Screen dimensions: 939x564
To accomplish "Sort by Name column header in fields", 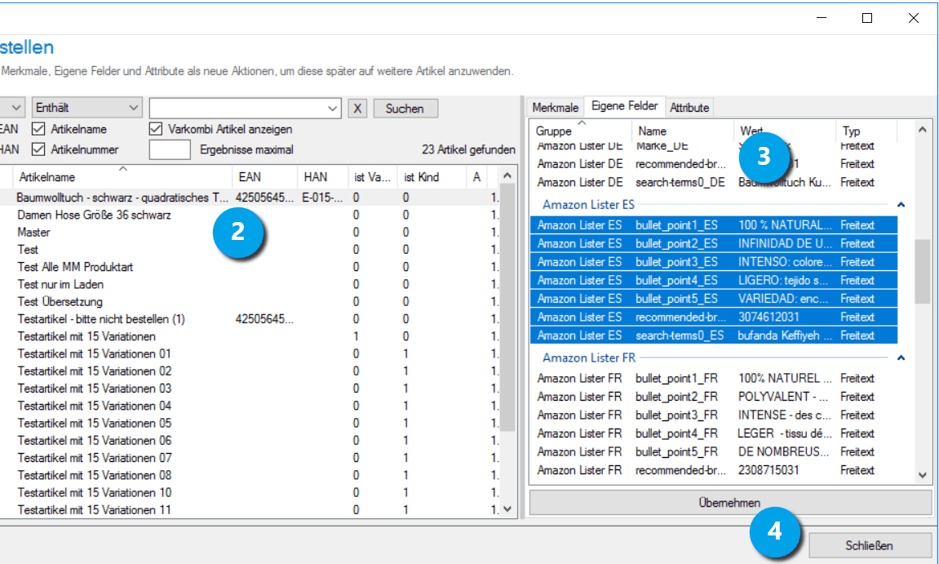I will click(x=683, y=131).
